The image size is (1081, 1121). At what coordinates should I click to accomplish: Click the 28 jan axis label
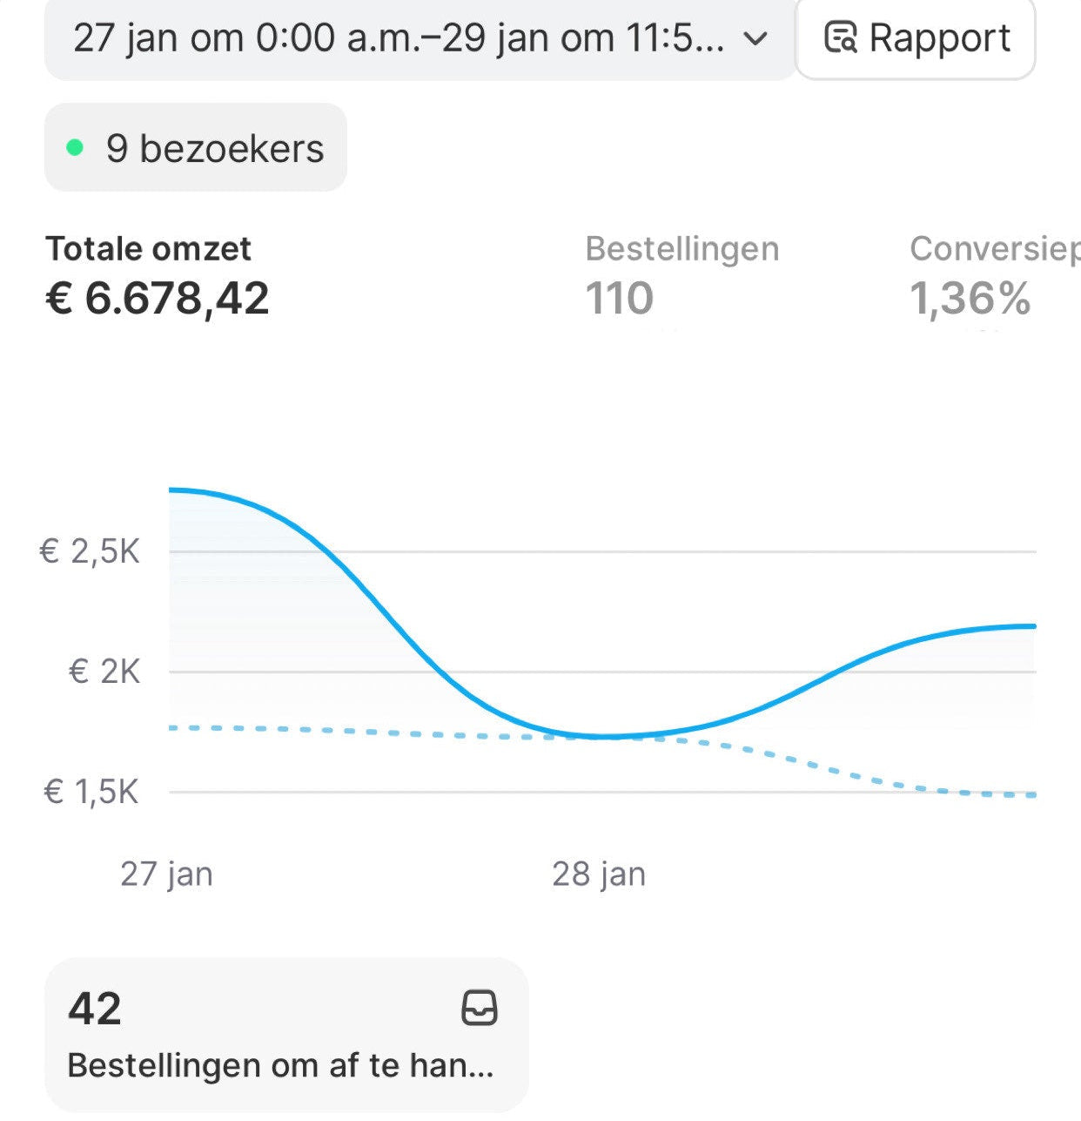point(599,874)
